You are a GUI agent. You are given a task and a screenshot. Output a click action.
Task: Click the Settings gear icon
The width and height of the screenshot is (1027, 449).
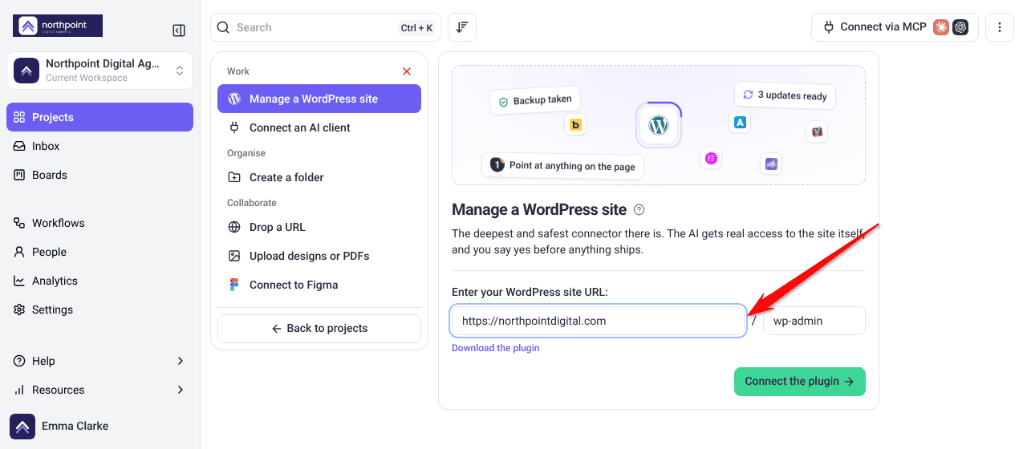[19, 309]
